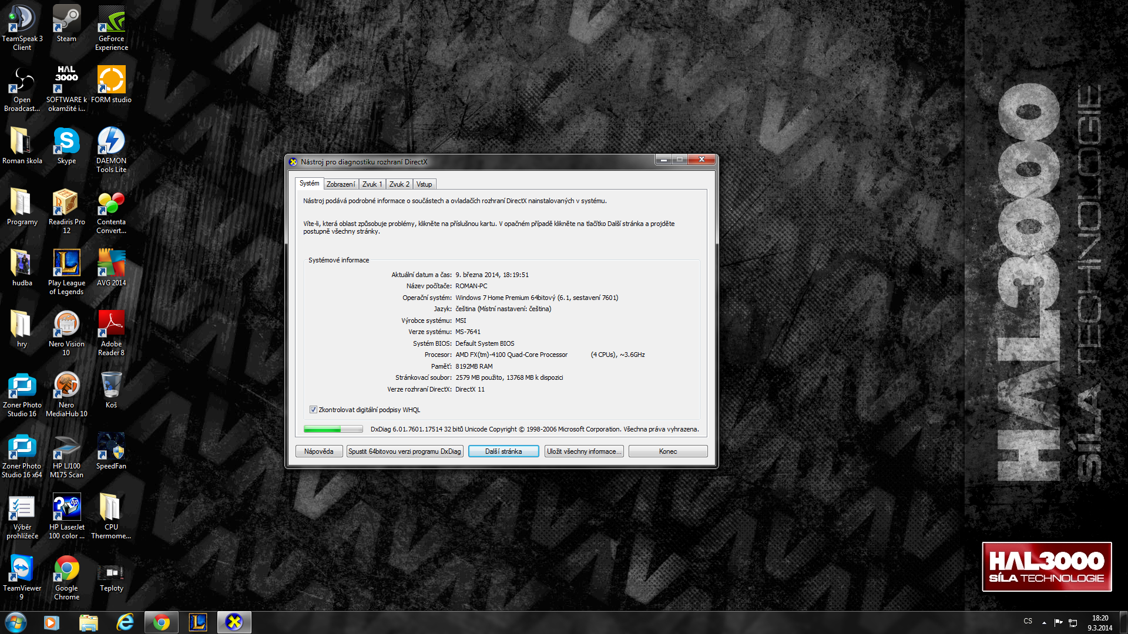
Task: Open the network tray icon
Action: pos(1073,623)
